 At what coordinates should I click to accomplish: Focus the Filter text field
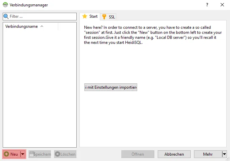tap(42, 16)
